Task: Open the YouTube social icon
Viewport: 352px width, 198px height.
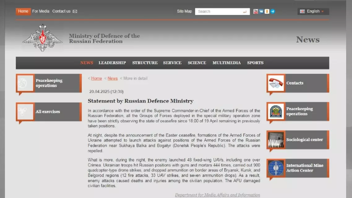Action: click(256, 11)
